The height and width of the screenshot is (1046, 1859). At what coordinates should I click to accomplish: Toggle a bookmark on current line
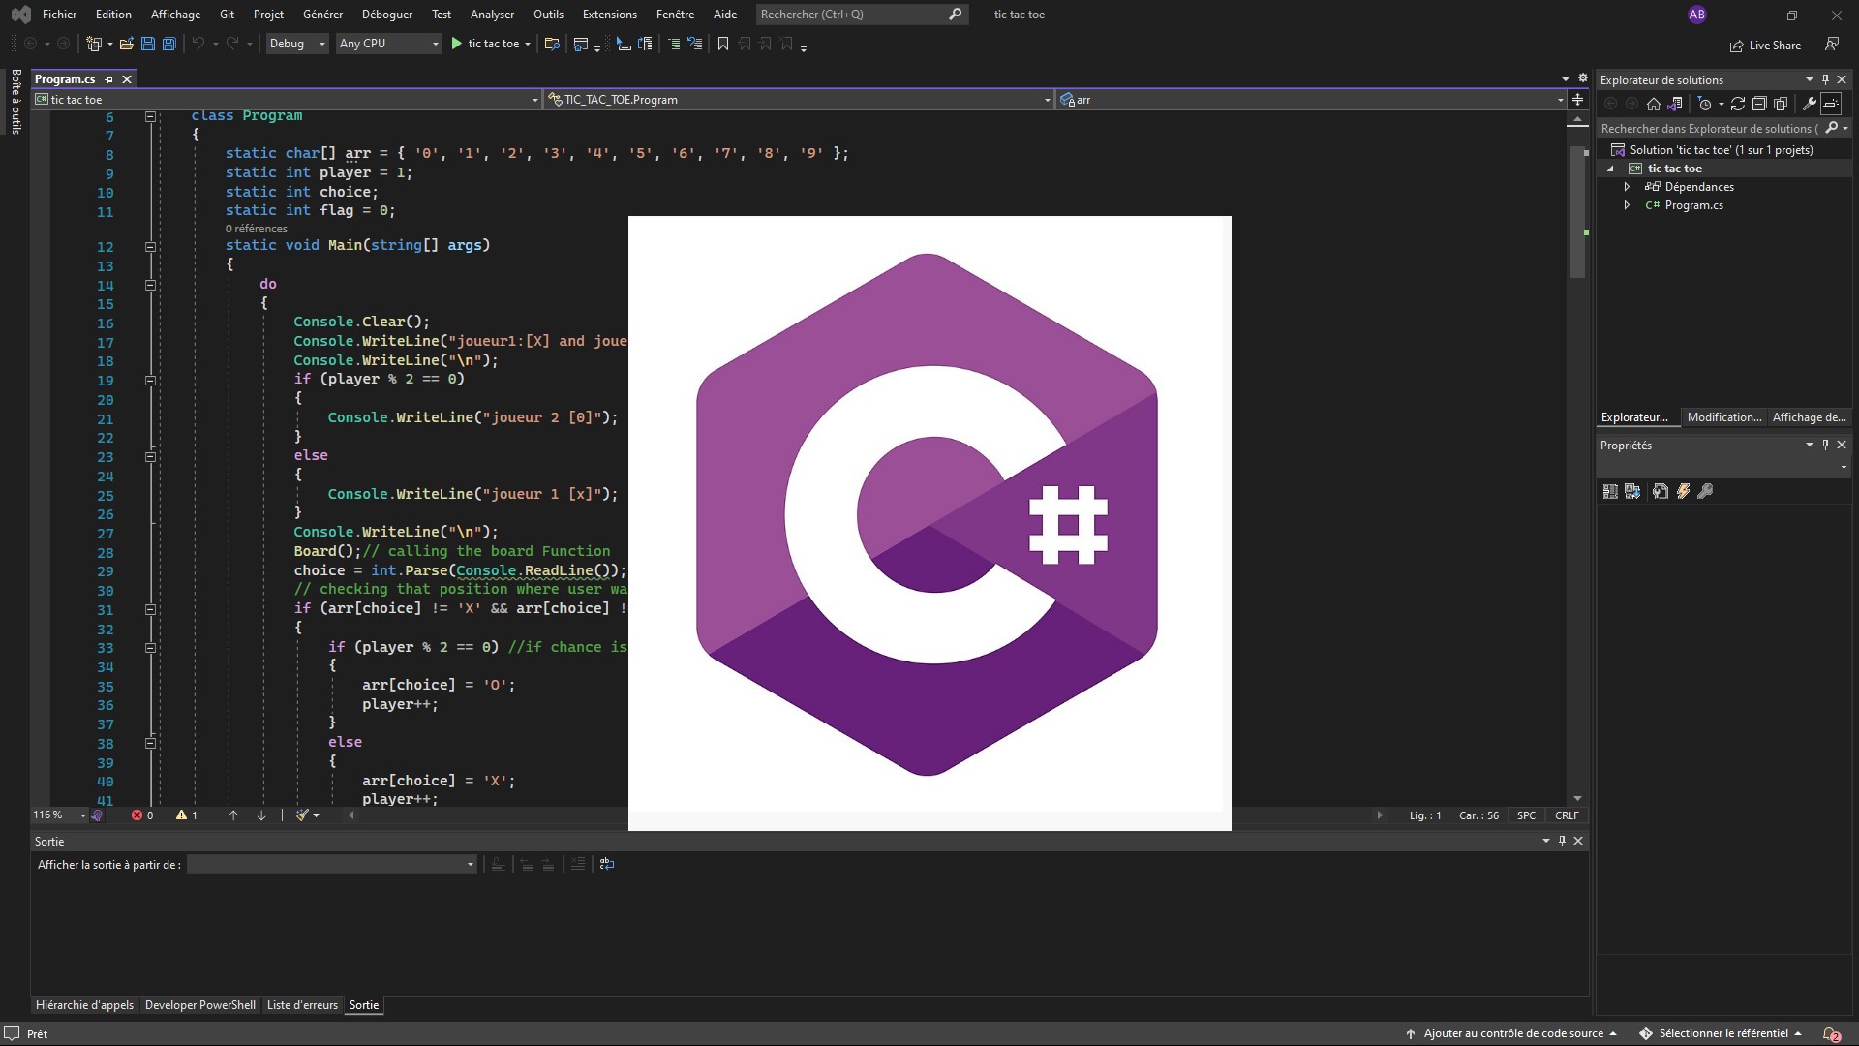(722, 44)
